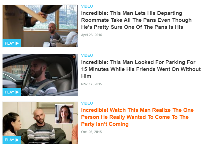Open the man driving car thumbnail
206x148 pixels.
(x=40, y=75)
